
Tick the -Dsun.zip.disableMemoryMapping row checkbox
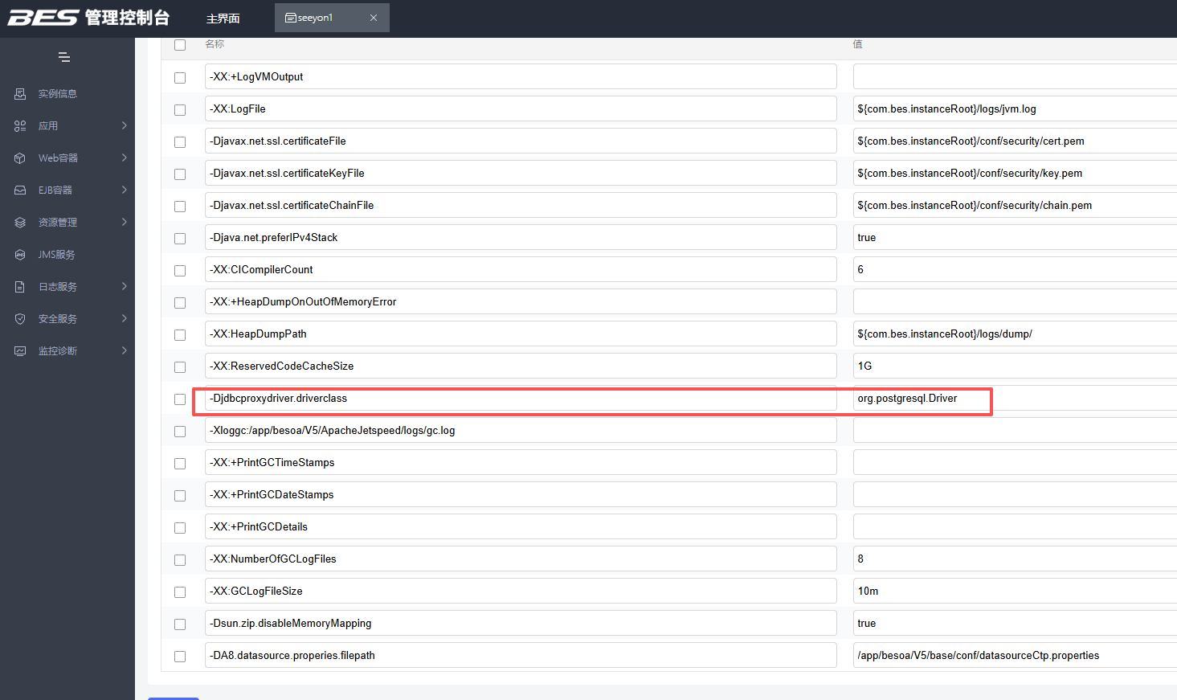[x=180, y=624]
